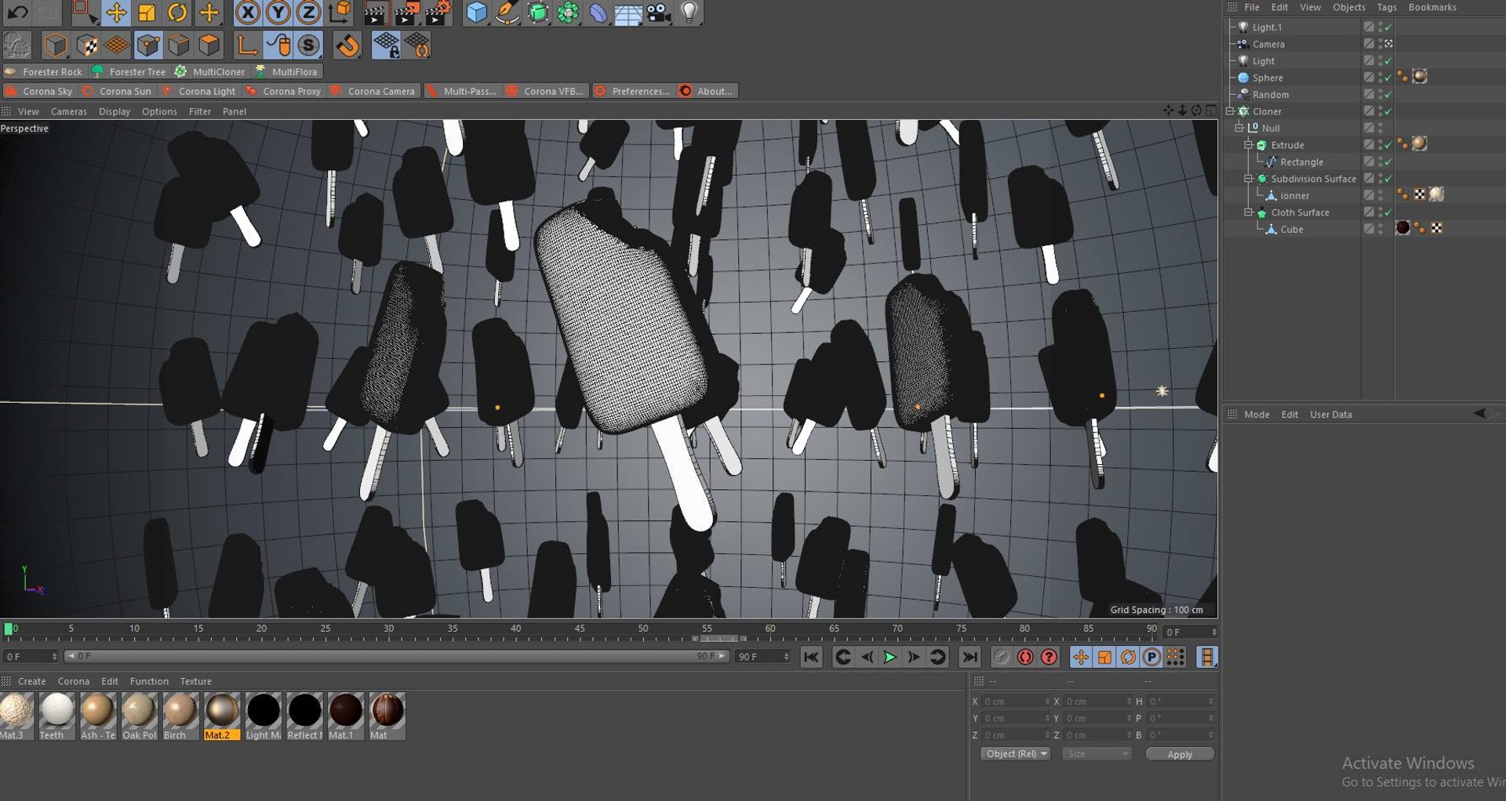
Task: Open the timeline film-strip layout icon
Action: (1207, 657)
